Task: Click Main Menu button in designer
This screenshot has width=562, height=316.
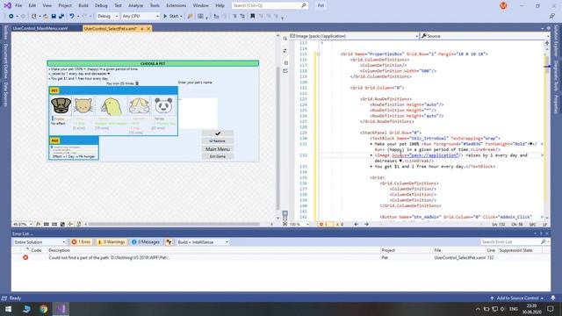Action: pyautogui.click(x=218, y=149)
